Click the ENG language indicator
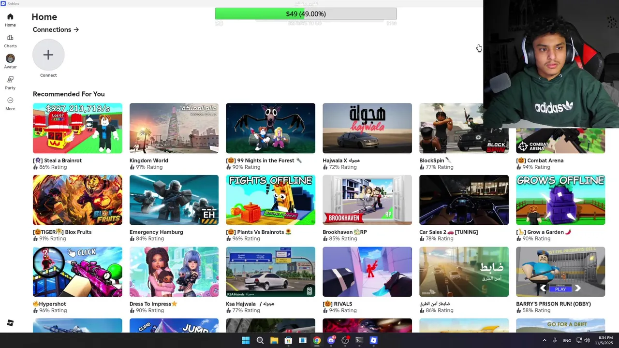Image resolution: width=619 pixels, height=348 pixels. coord(567,340)
